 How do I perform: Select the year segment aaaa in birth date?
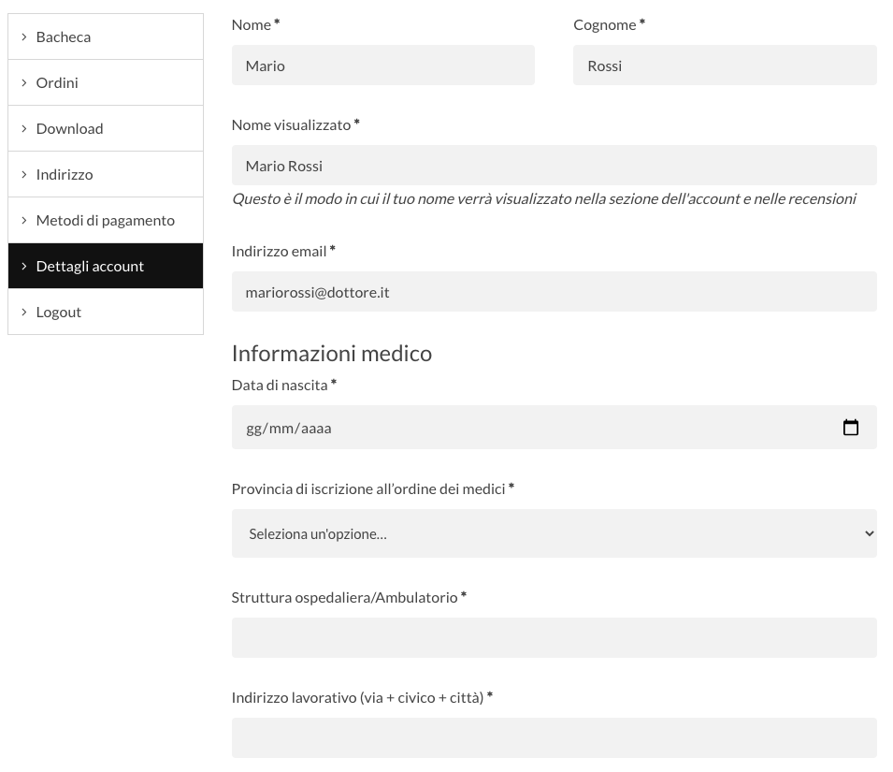316,429
